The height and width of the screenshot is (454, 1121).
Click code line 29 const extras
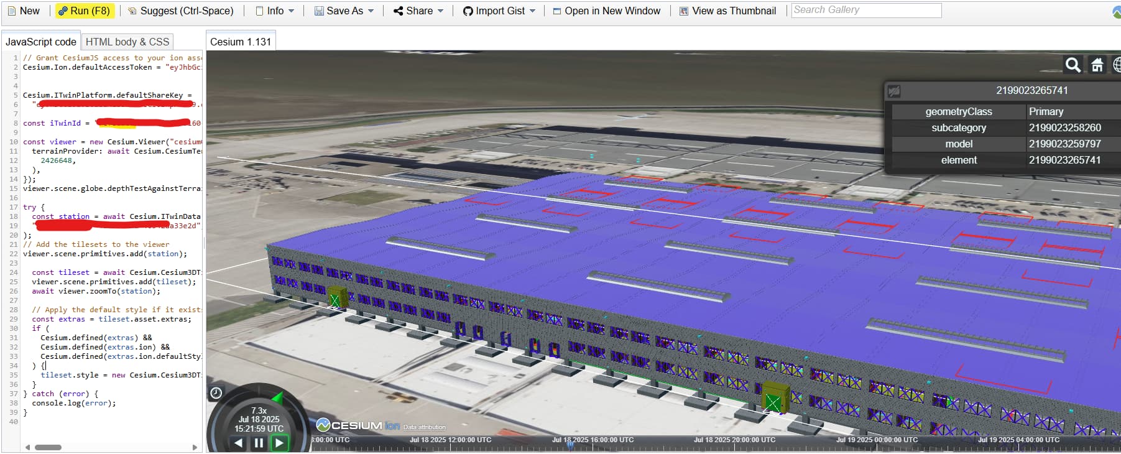(112, 319)
